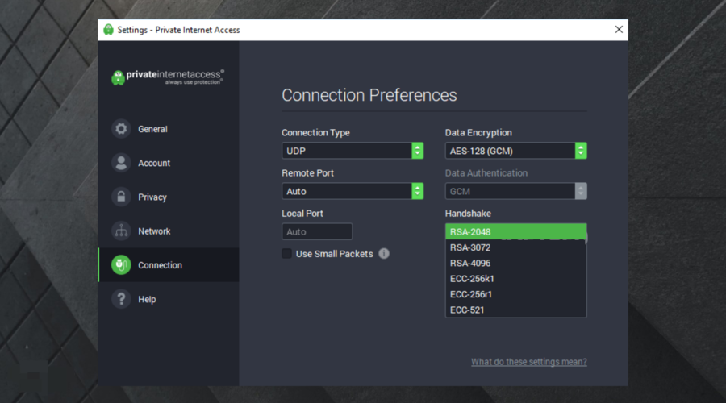The width and height of the screenshot is (726, 403).
Task: Select ECC-521 handshake option
Action: pyautogui.click(x=515, y=310)
